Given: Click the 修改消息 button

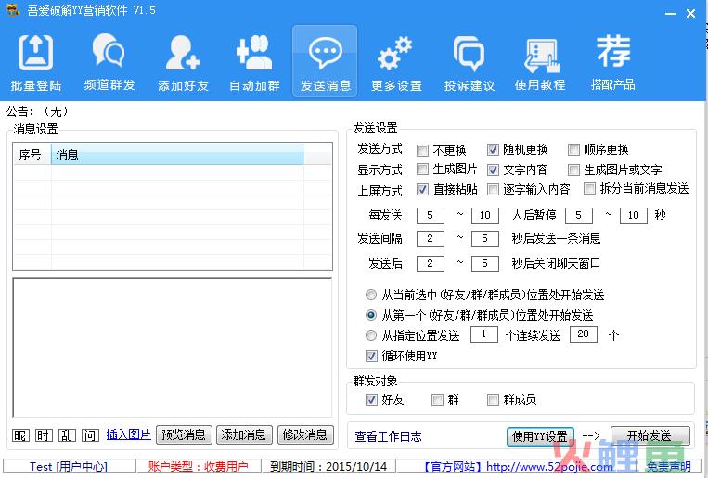Looking at the screenshot, I should (305, 435).
